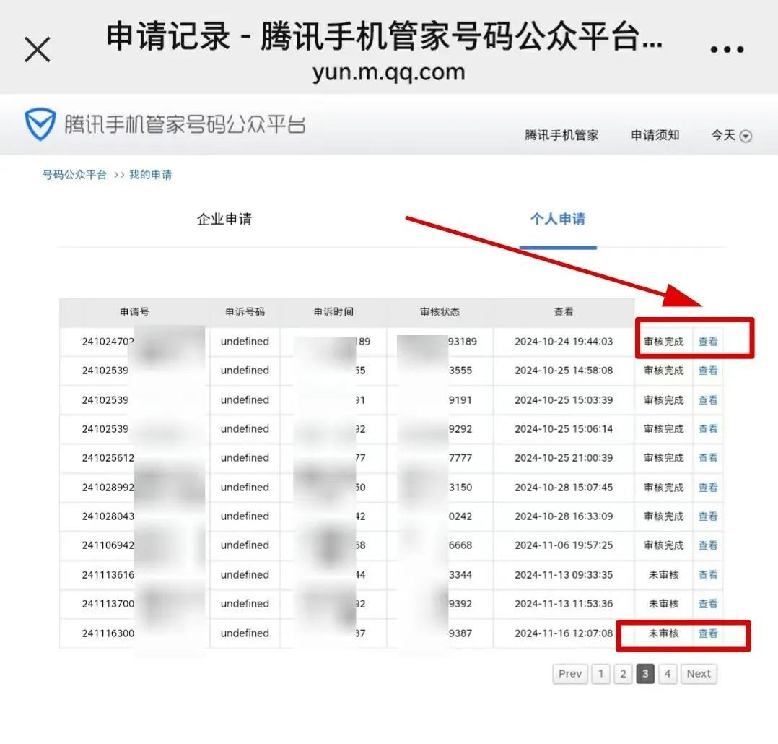This screenshot has width=778, height=744.
Task: Select the 个人申请 tab
Action: click(x=558, y=219)
